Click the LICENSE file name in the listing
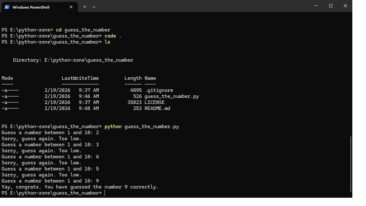 (x=154, y=102)
